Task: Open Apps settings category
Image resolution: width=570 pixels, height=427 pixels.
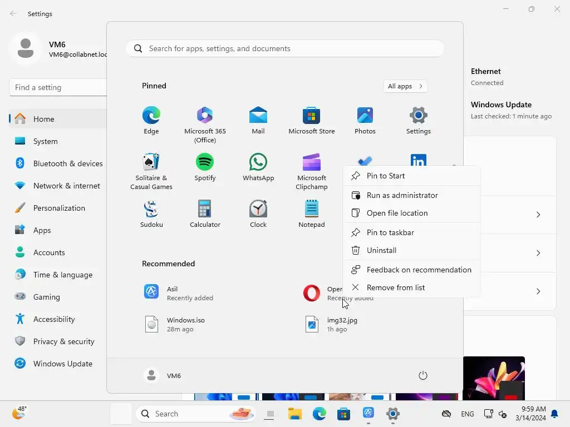Action: tap(58, 230)
